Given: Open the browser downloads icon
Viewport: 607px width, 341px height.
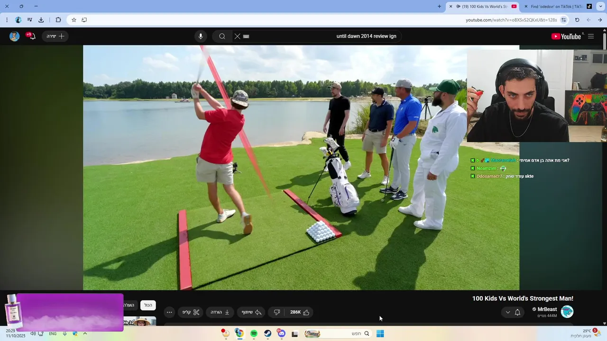Looking at the screenshot, I should click(x=41, y=20).
